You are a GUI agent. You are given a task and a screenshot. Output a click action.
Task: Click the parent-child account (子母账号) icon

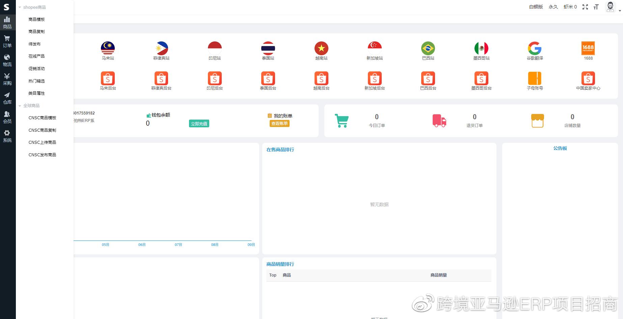pos(535,78)
